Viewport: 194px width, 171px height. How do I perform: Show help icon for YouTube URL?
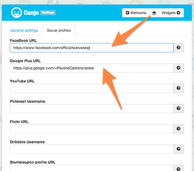point(178,88)
